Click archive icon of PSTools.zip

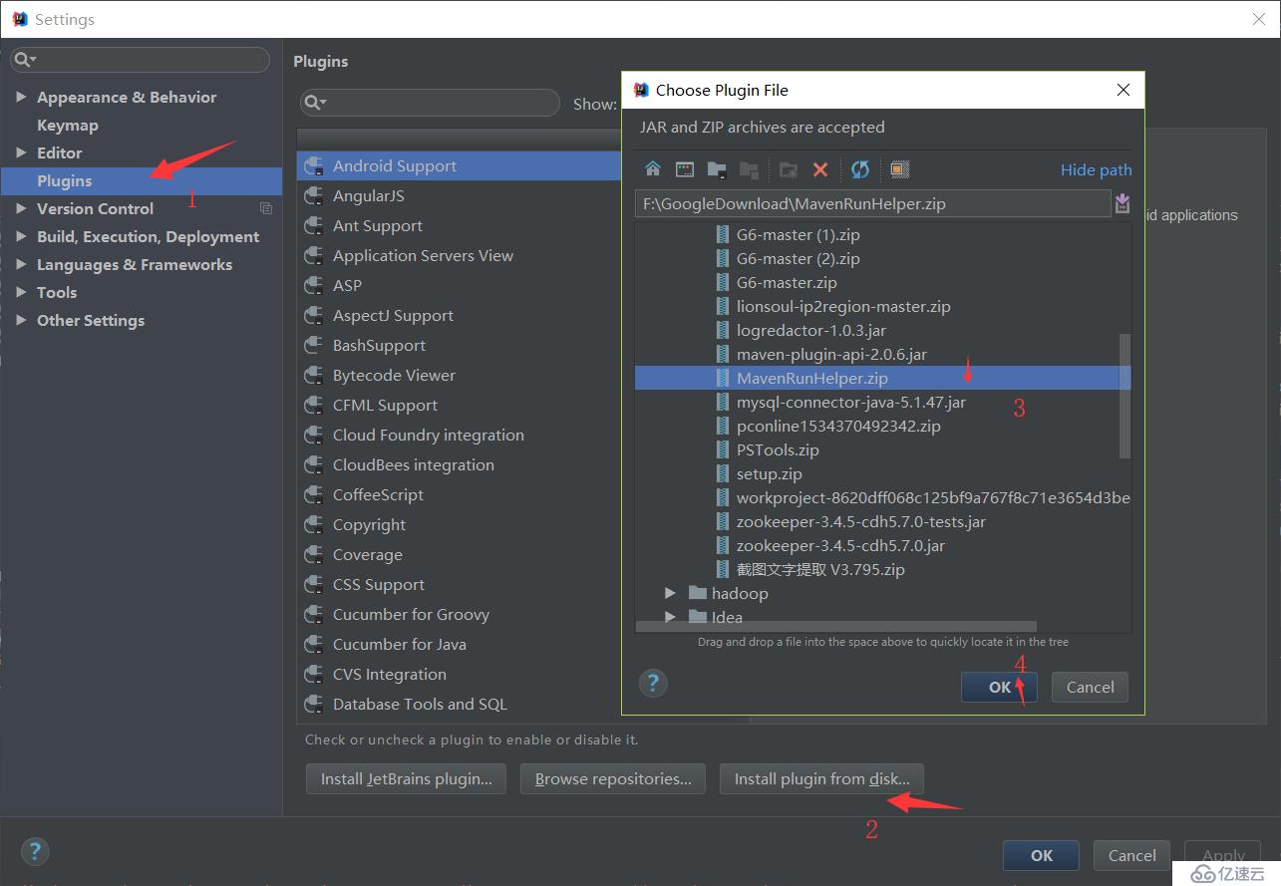[x=723, y=449]
